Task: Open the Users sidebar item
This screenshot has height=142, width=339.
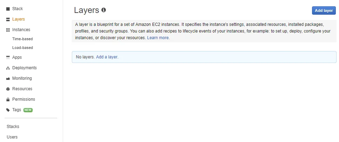Action: click(x=12, y=137)
